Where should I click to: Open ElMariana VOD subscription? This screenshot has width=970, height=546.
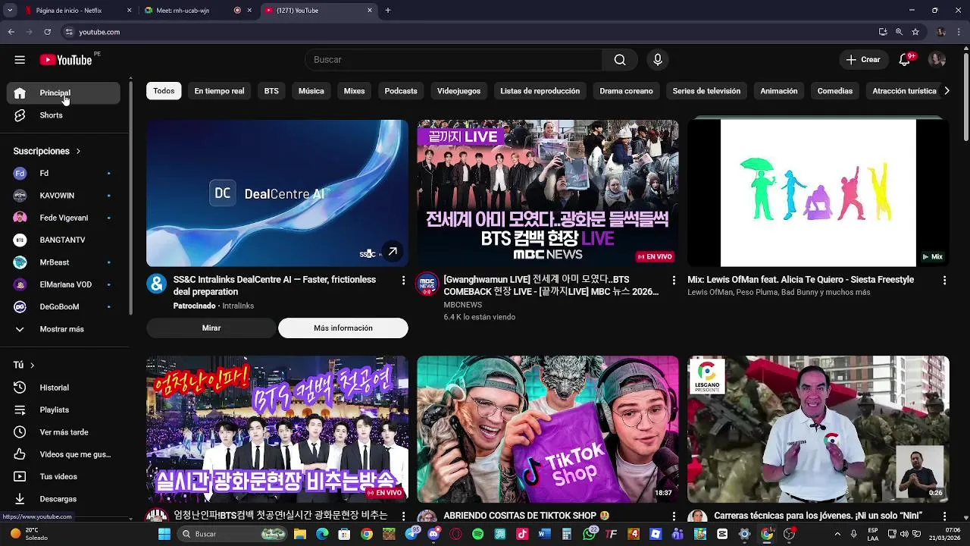point(64,284)
